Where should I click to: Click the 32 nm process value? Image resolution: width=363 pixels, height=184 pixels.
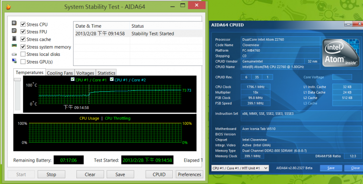tap(312, 61)
